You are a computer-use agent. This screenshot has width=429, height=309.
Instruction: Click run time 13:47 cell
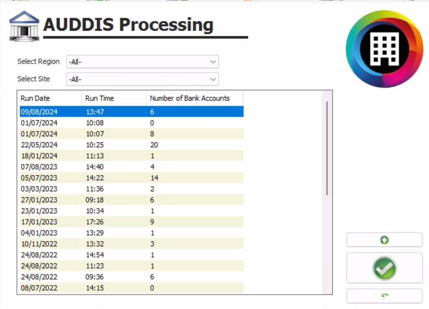[x=95, y=112]
